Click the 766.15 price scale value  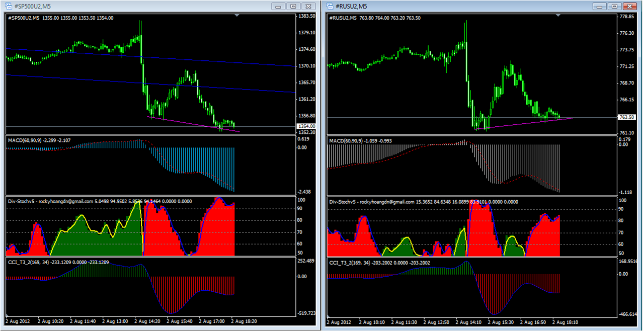626,99
